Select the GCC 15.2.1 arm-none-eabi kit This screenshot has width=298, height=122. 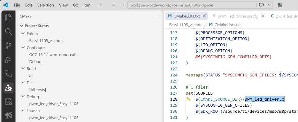pyautogui.click(x=53, y=54)
